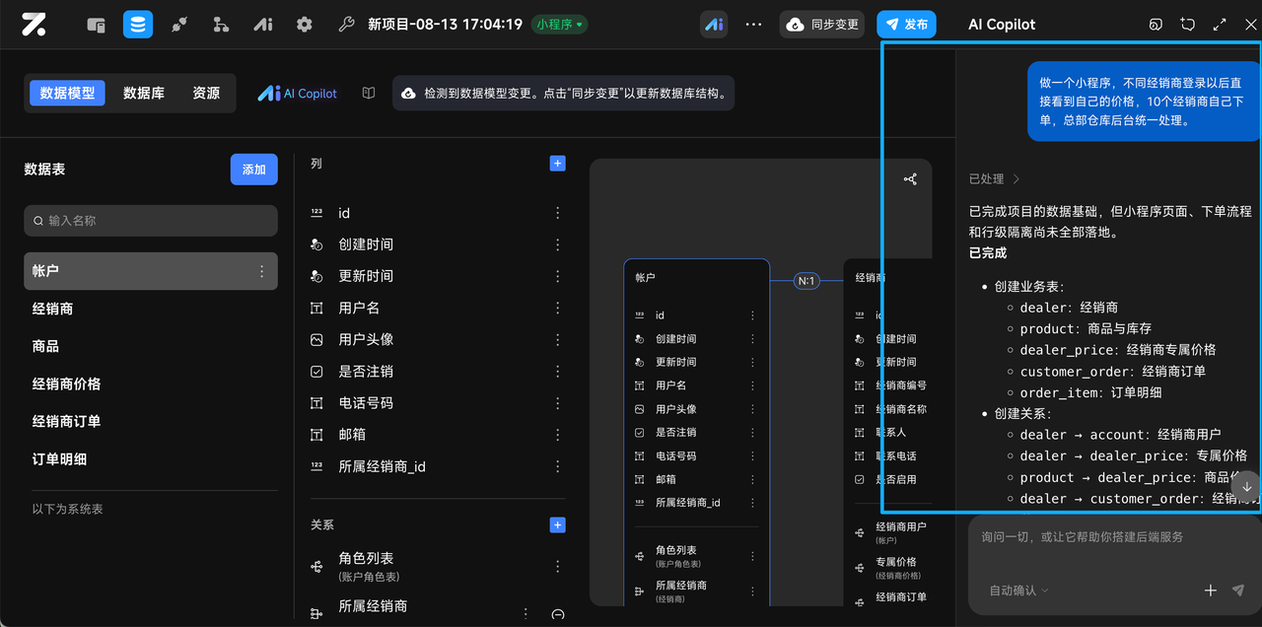The height and width of the screenshot is (627, 1262).
Task: Focus the 输入名称 table search field
Action: point(151,221)
